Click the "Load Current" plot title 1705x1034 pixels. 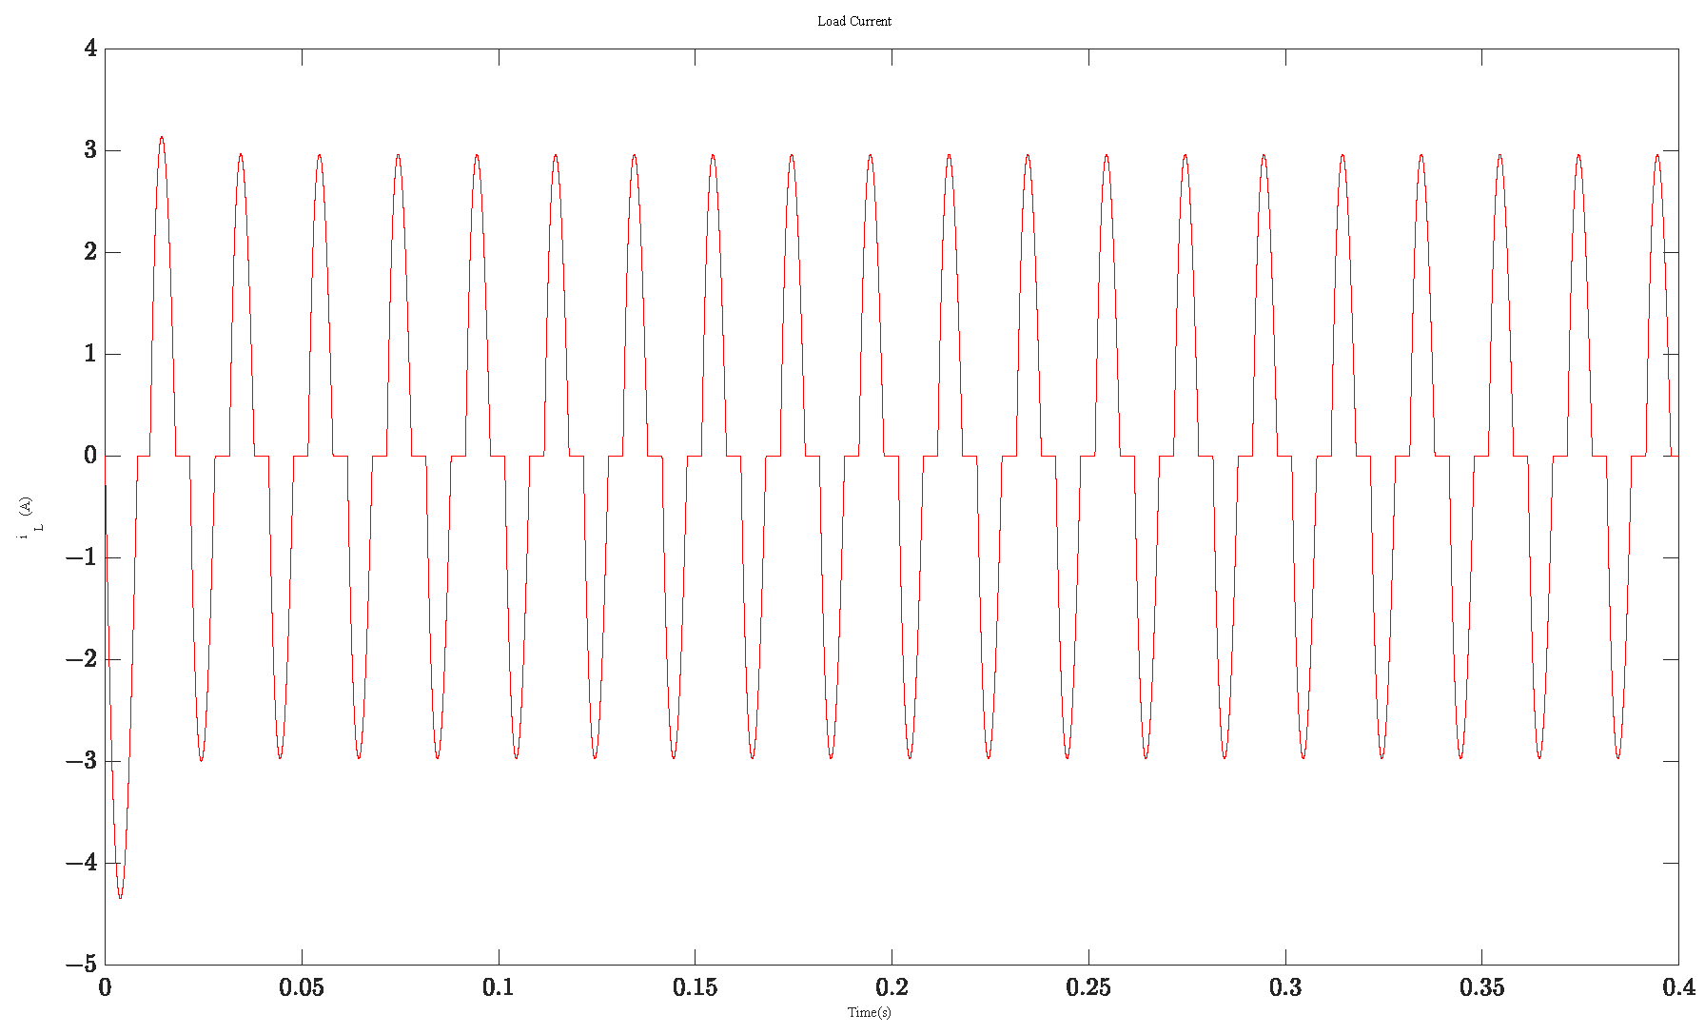click(854, 21)
